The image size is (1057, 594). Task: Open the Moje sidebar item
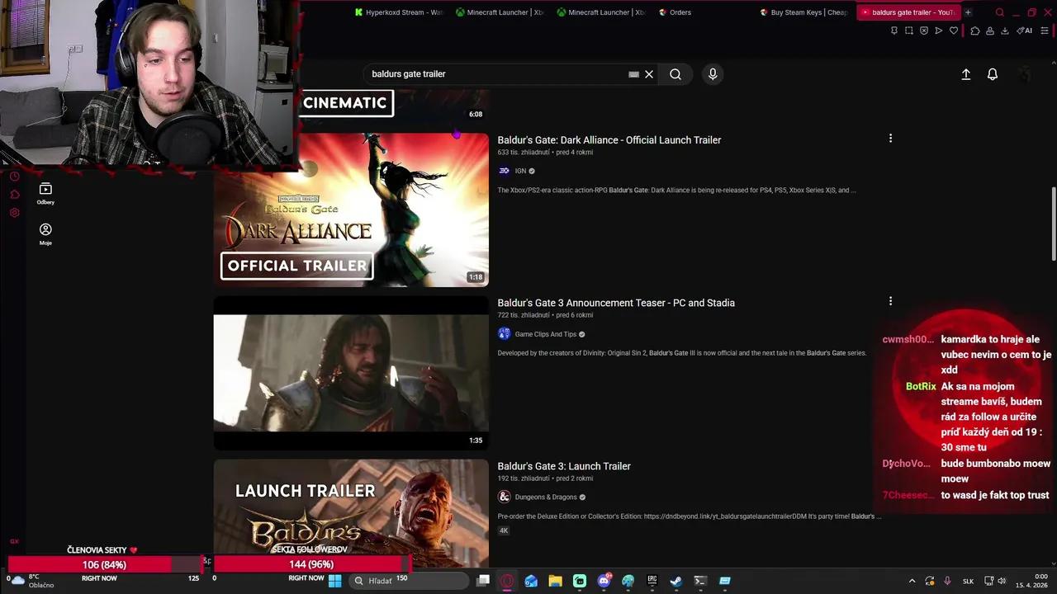[x=45, y=234]
